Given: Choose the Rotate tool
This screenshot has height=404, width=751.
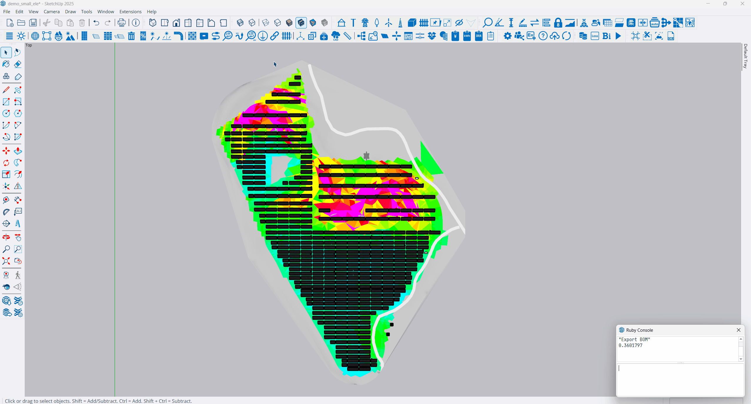Looking at the screenshot, I should click(6, 163).
